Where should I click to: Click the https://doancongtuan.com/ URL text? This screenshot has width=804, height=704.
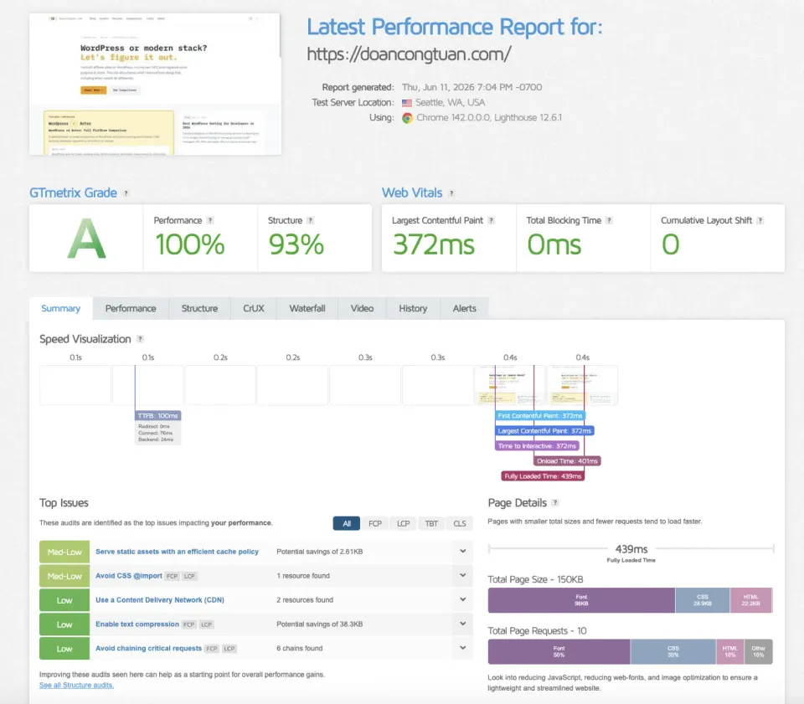click(x=409, y=54)
